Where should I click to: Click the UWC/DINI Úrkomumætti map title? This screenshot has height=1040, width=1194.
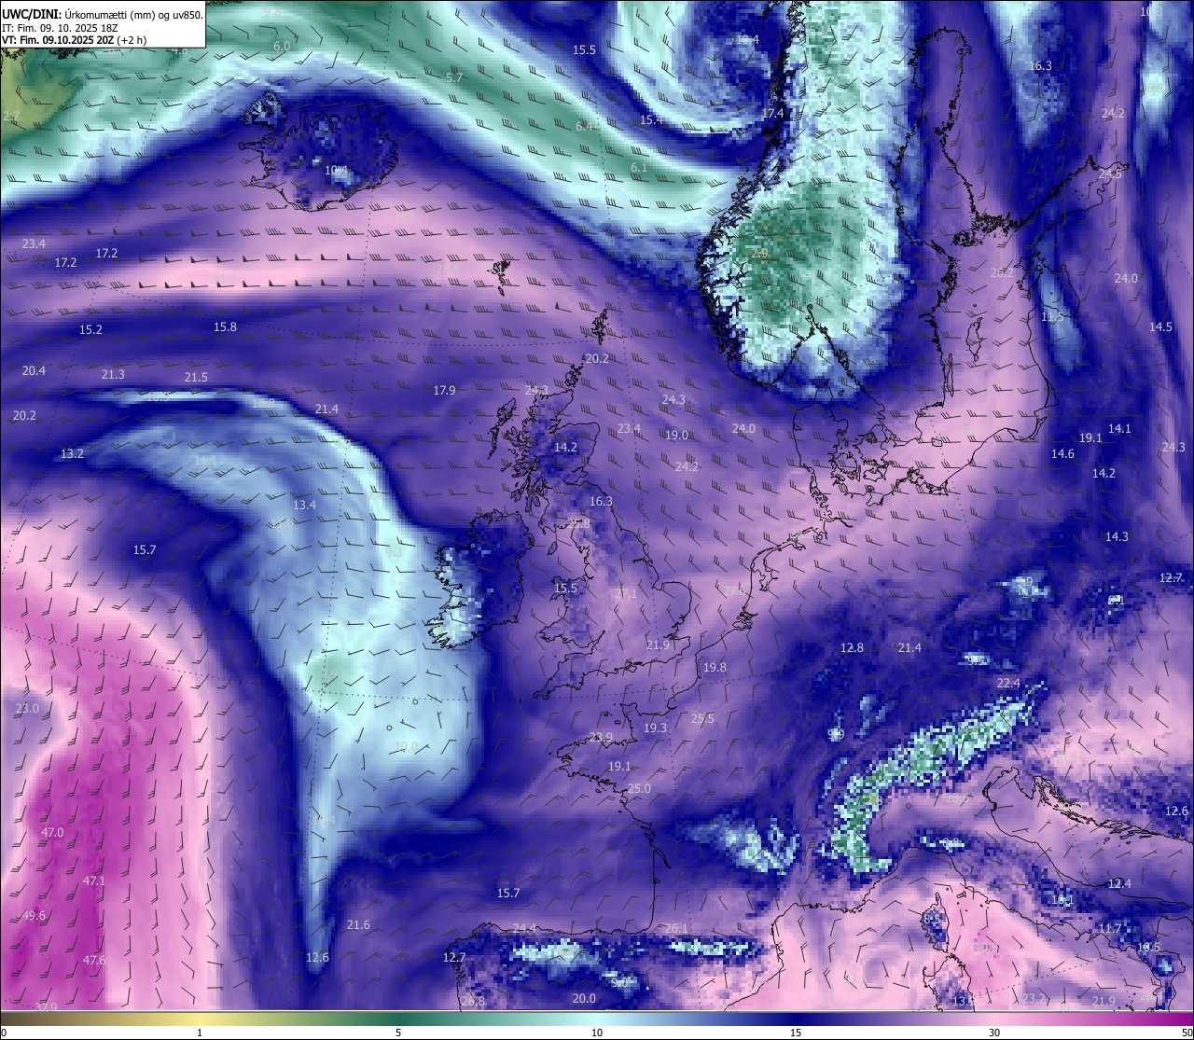[103, 14]
